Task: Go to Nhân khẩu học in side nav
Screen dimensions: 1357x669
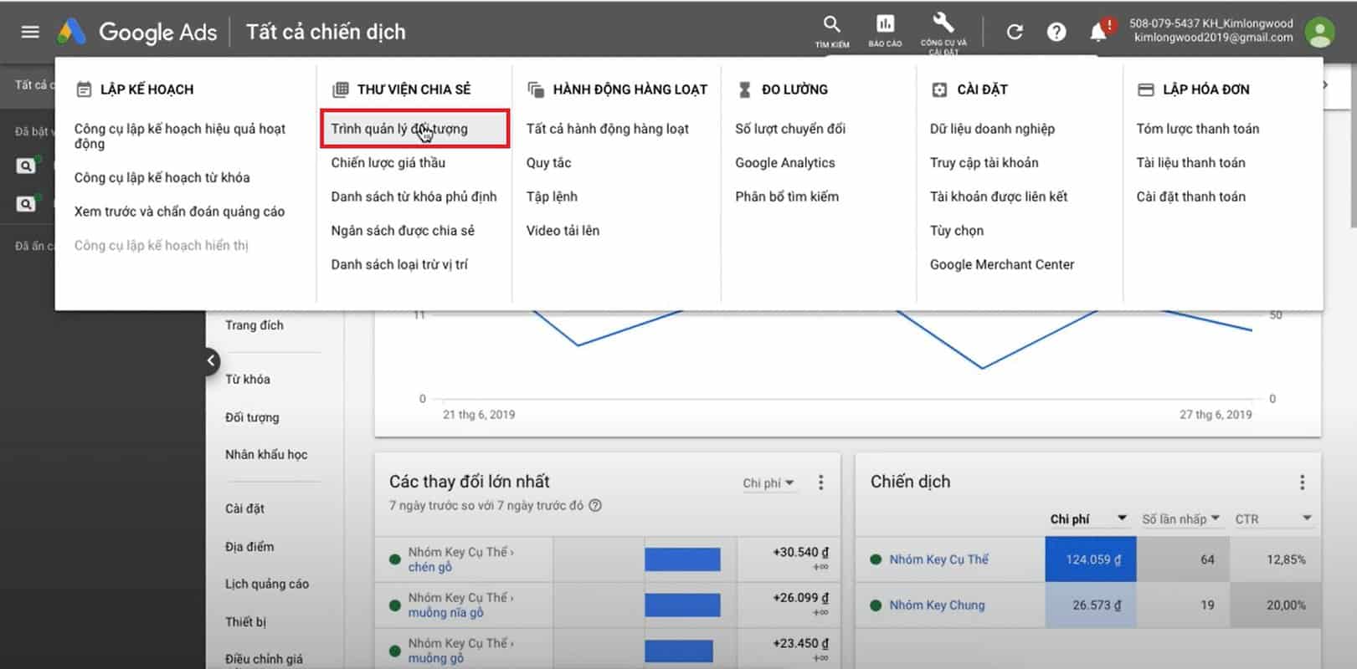Action: (x=266, y=455)
